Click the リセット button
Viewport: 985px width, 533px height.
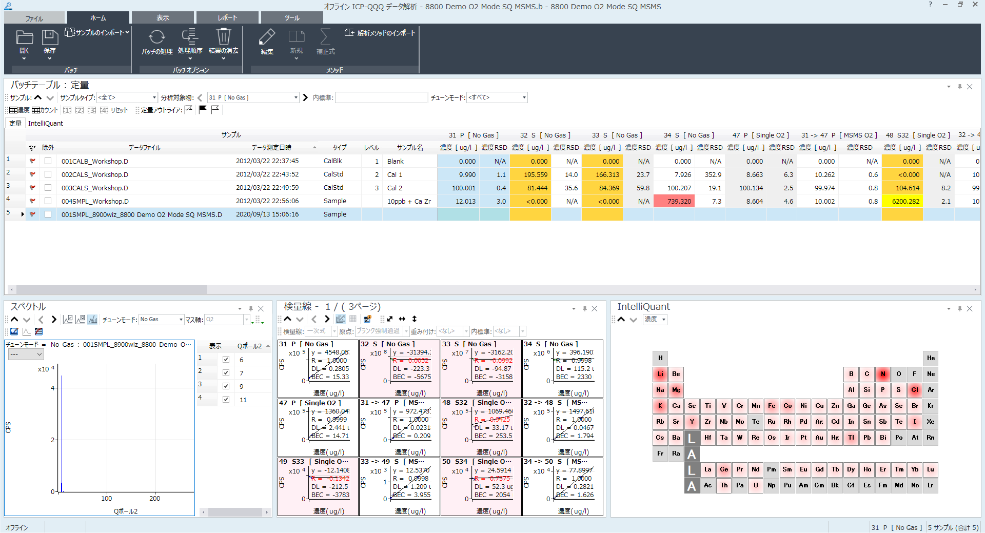tap(120, 110)
